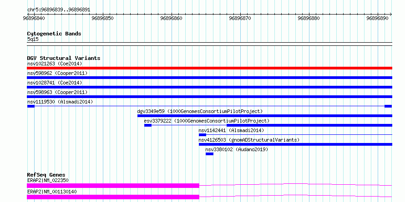This screenshot has height=202, width=405.
Task: Click the small left block of esv3379222
Action: 148,125
